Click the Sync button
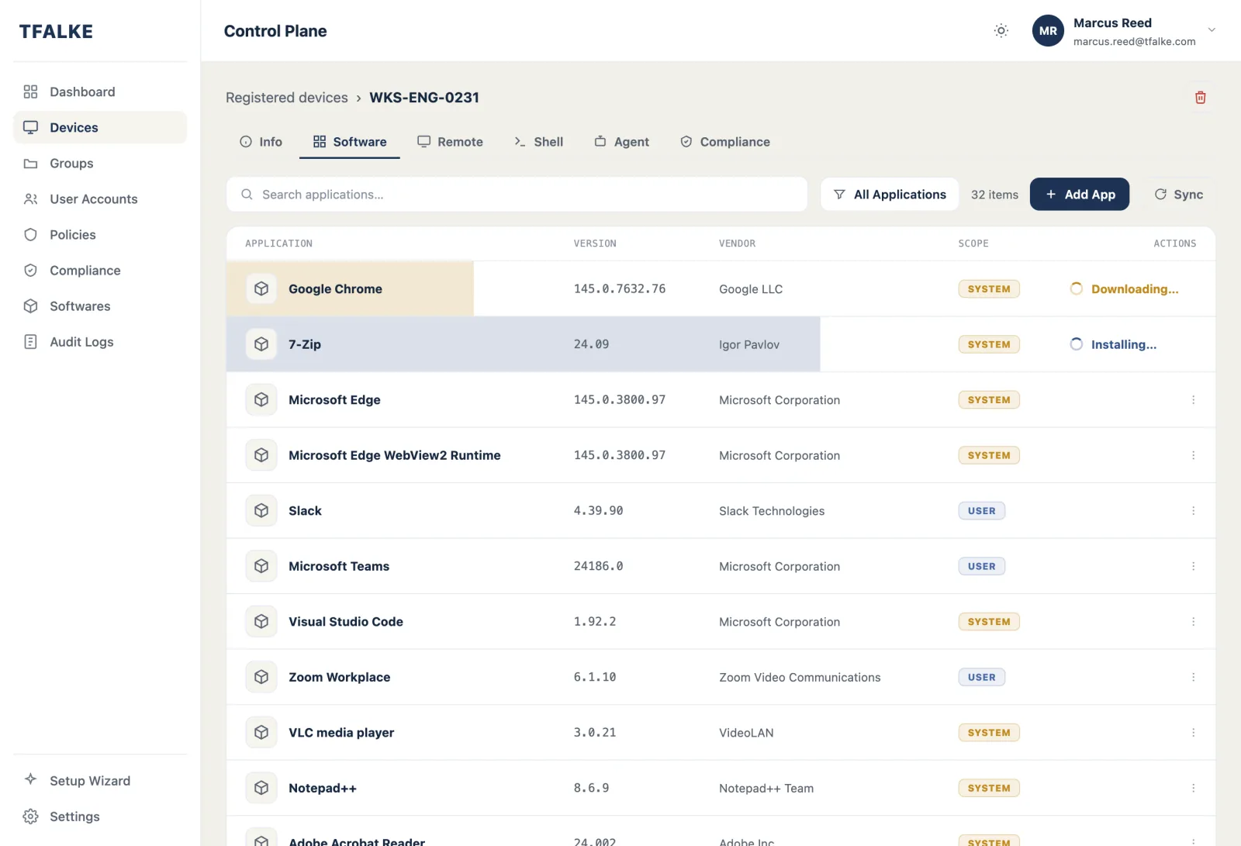The height and width of the screenshot is (846, 1241). [x=1178, y=194]
